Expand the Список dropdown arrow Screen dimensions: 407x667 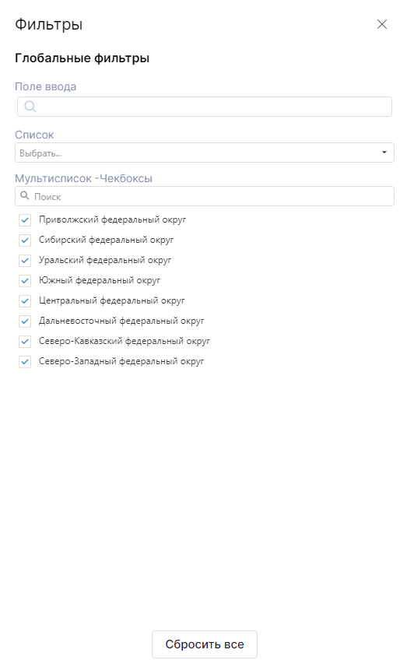click(x=384, y=153)
